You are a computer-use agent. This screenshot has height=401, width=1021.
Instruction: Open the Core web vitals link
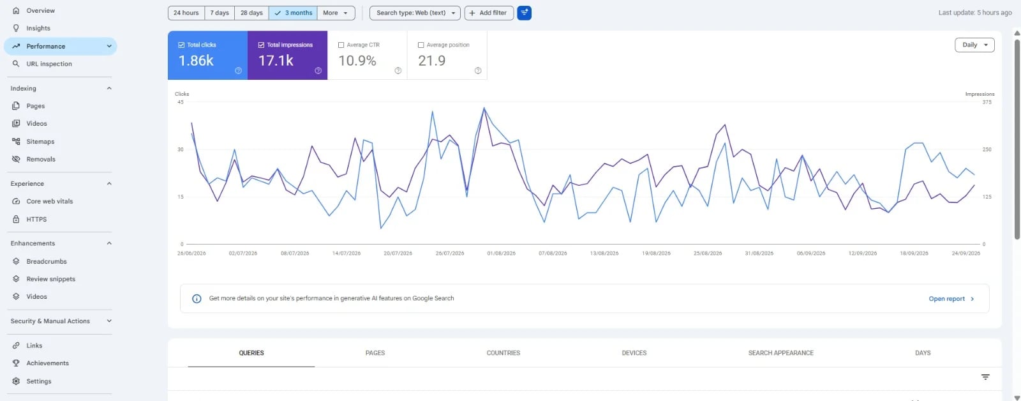(50, 201)
